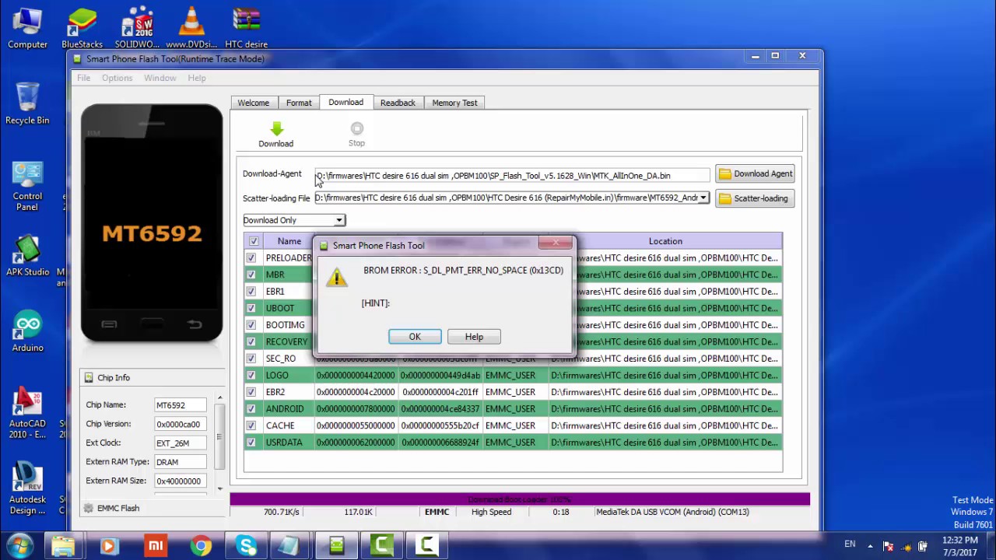Click the purple download progress bar
996x560 pixels.
point(520,499)
